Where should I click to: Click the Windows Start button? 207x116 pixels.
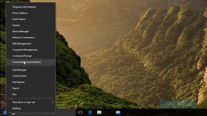click(5, 112)
